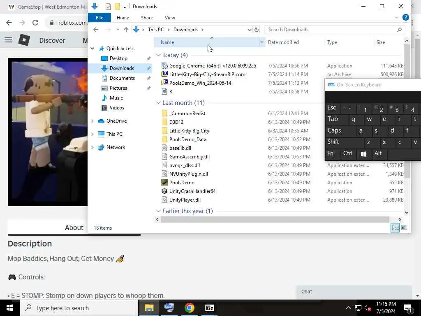The width and height of the screenshot is (421, 316).
Task: Select the PoolsDemo_Win_2024-06-14 archive
Action: 200,83
